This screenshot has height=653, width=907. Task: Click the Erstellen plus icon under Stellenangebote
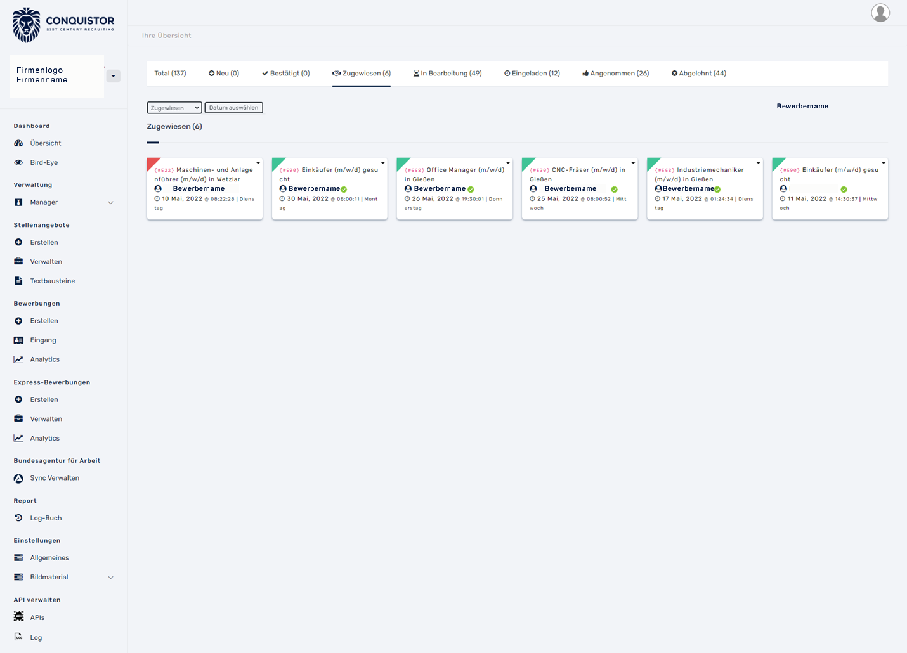click(x=18, y=242)
